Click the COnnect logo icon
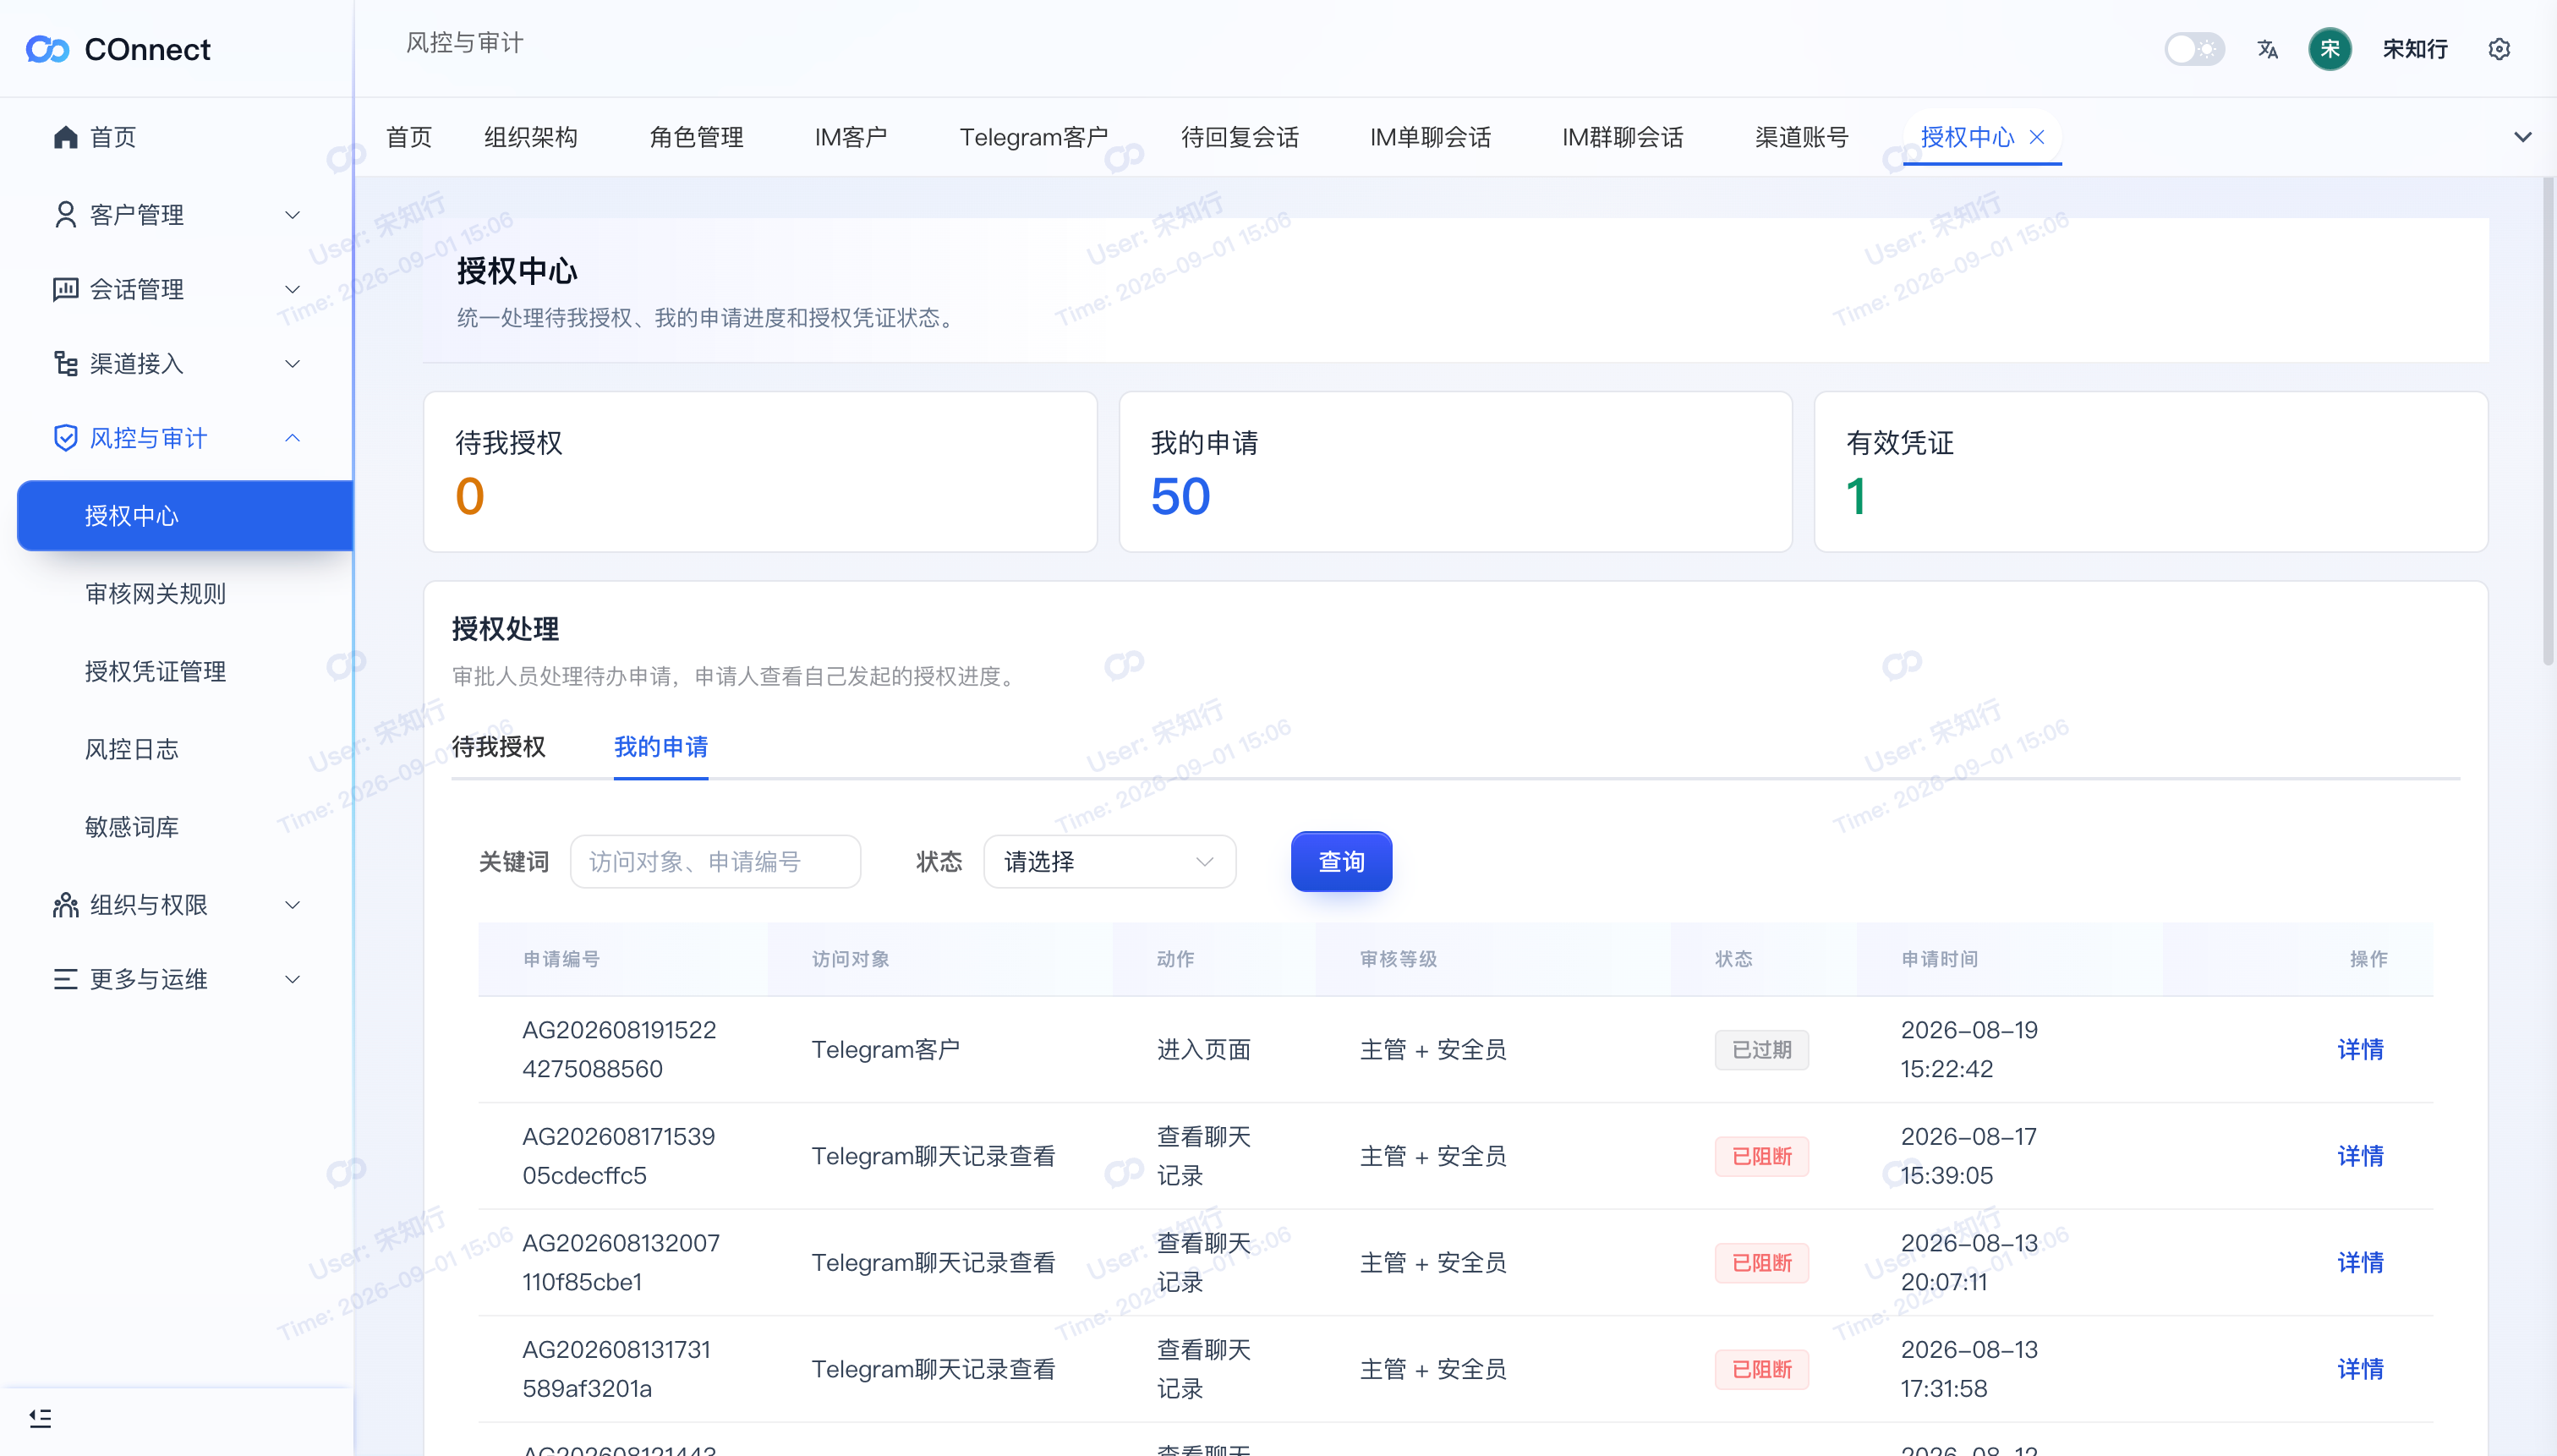The width and height of the screenshot is (2557, 1456). click(x=47, y=49)
